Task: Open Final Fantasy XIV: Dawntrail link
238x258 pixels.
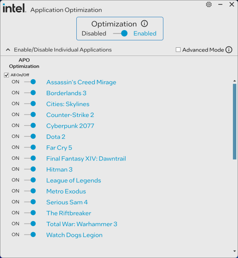Action: coord(86,159)
